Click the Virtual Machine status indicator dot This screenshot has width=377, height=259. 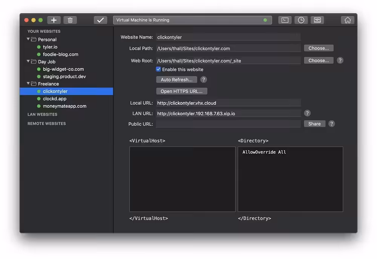(x=265, y=20)
